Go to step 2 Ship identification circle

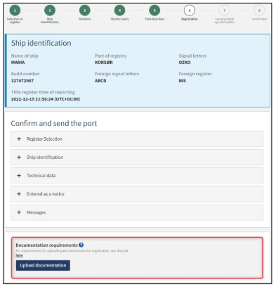pyautogui.click(x=50, y=11)
